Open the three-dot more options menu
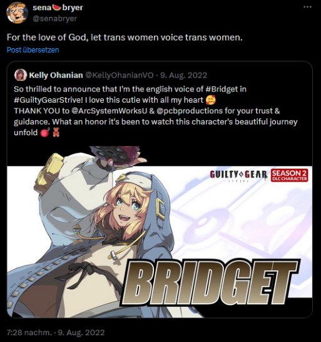 (307, 7)
